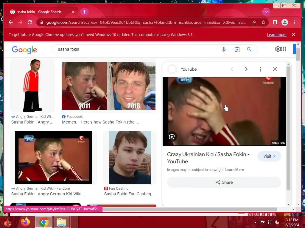Open the Google apps grid
Viewport: 305px width, 228px height.
coord(284,49)
